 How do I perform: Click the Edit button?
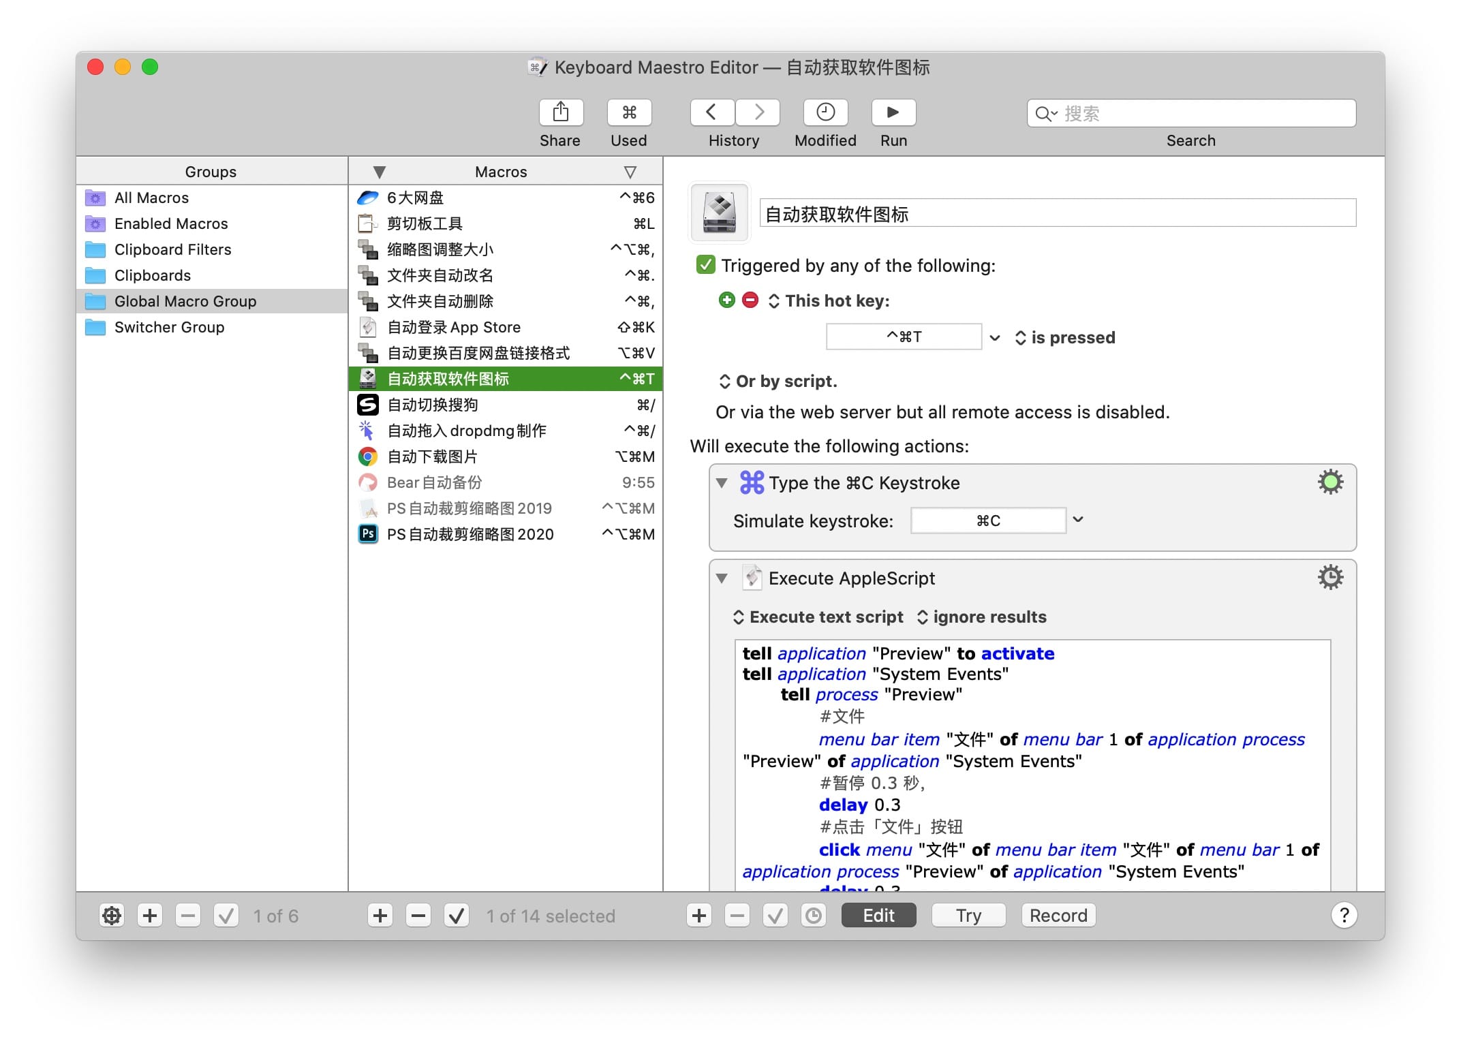coord(878,916)
